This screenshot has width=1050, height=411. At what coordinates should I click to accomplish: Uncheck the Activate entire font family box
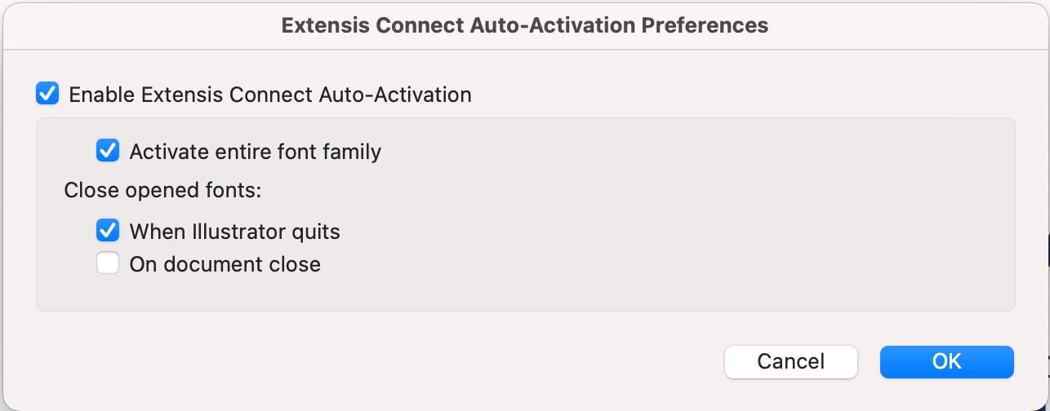(x=108, y=151)
